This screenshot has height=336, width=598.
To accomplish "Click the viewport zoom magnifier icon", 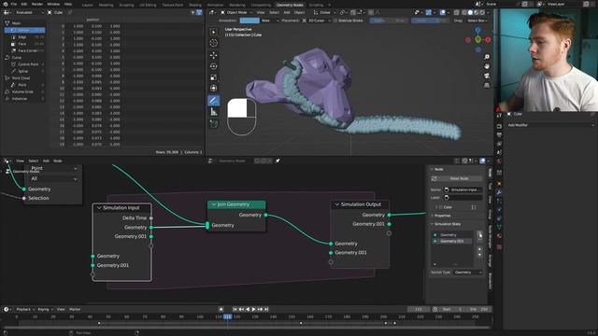I will (x=487, y=57).
